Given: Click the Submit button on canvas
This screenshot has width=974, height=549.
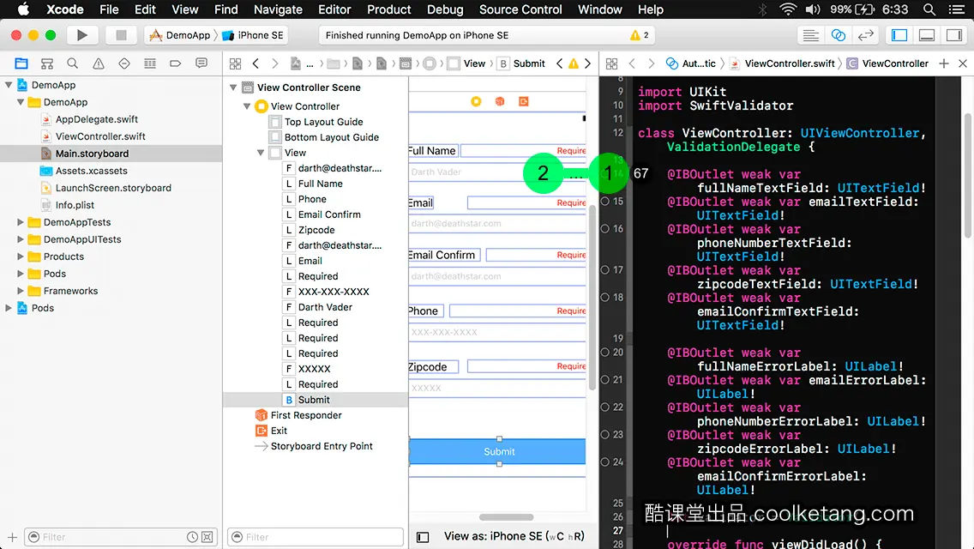Looking at the screenshot, I should tap(498, 451).
